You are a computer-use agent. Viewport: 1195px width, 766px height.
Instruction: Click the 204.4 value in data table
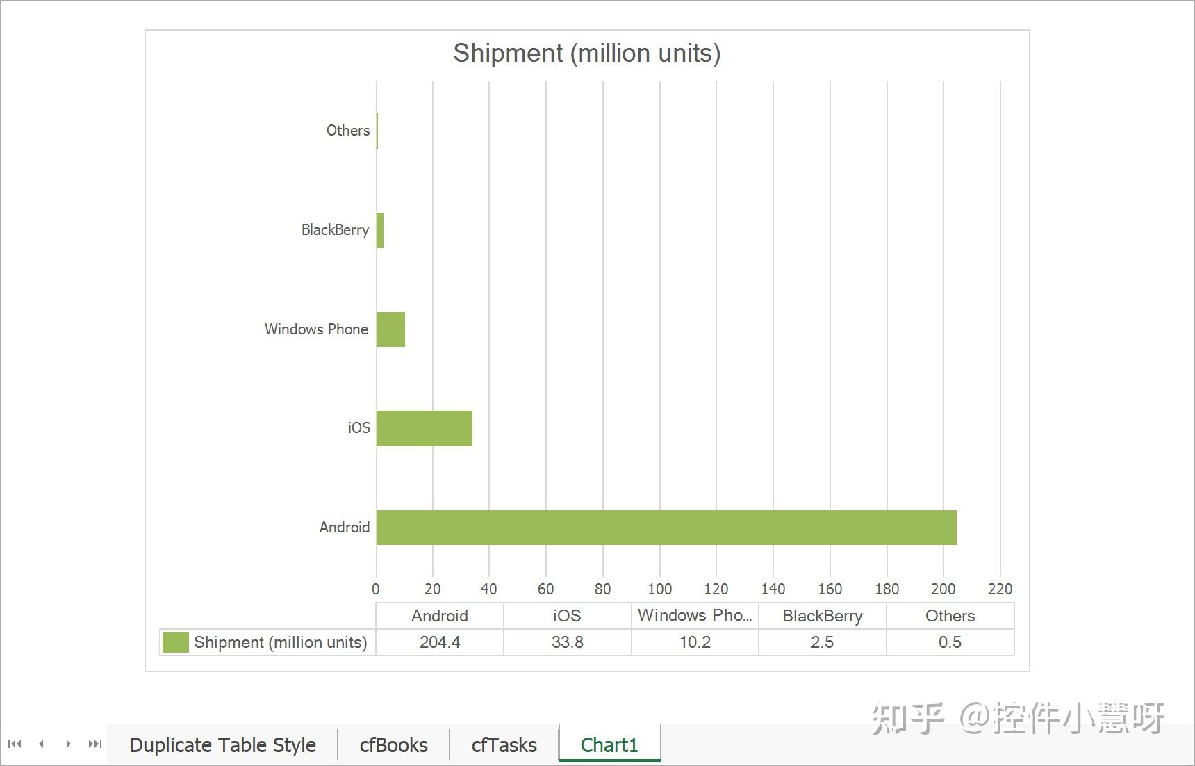[x=440, y=642]
